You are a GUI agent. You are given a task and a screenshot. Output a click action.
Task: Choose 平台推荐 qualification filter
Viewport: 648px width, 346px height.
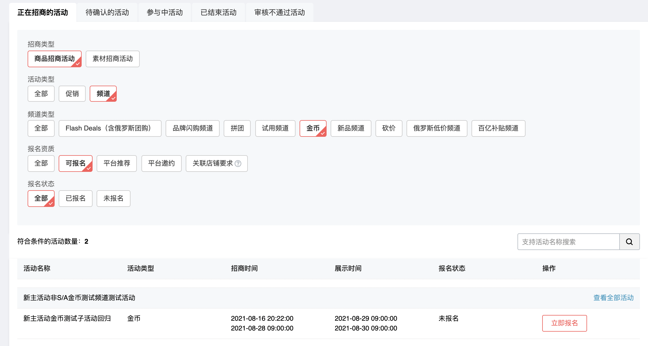coord(117,164)
